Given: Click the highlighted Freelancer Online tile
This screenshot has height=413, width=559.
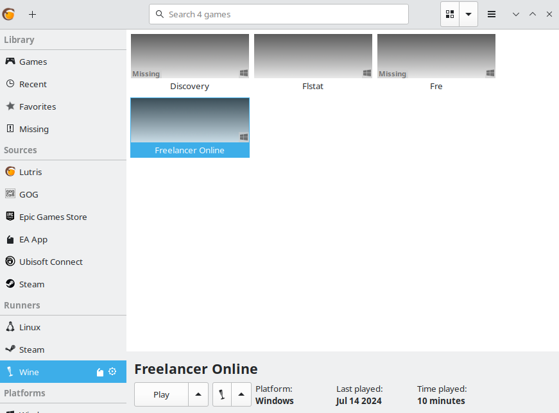Looking at the screenshot, I should click(x=190, y=128).
